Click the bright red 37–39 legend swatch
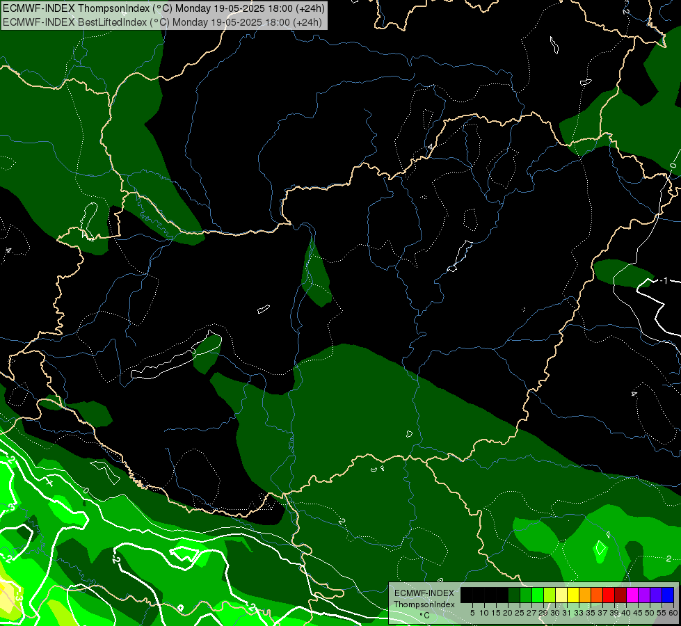The width and height of the screenshot is (681, 626). [609, 595]
